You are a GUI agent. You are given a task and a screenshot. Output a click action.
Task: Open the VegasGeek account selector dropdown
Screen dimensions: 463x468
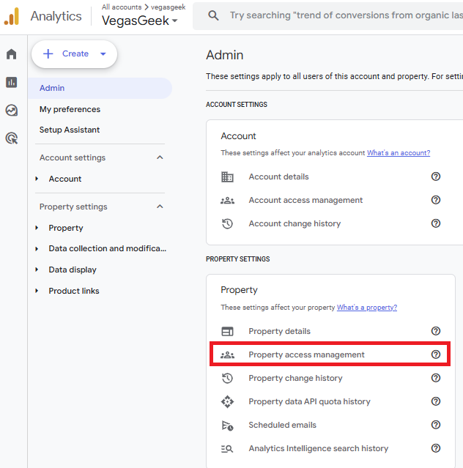click(139, 21)
